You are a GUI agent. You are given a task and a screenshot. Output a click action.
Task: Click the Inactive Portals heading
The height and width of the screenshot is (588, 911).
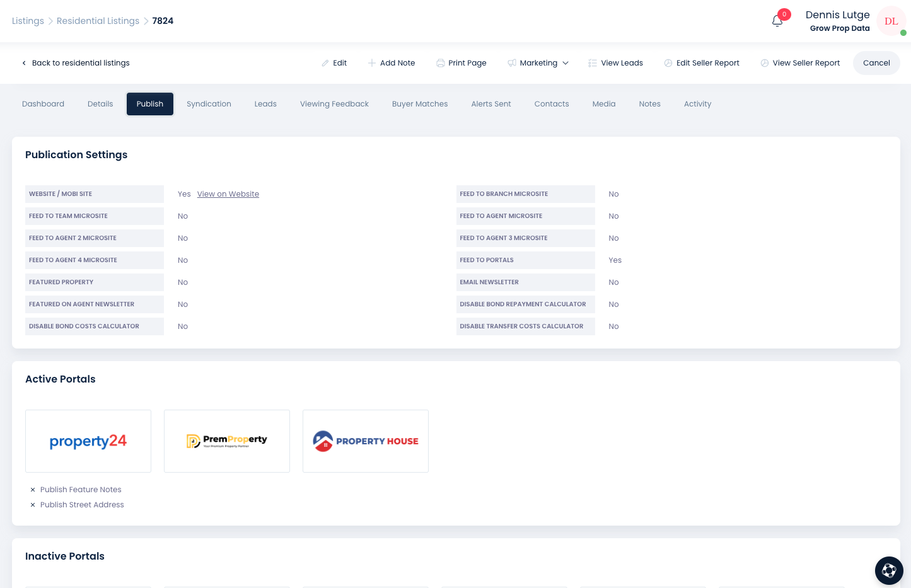pos(65,556)
